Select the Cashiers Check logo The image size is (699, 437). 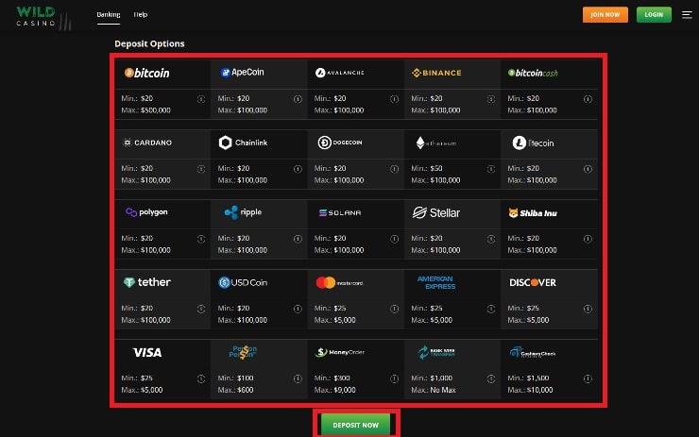point(533,353)
